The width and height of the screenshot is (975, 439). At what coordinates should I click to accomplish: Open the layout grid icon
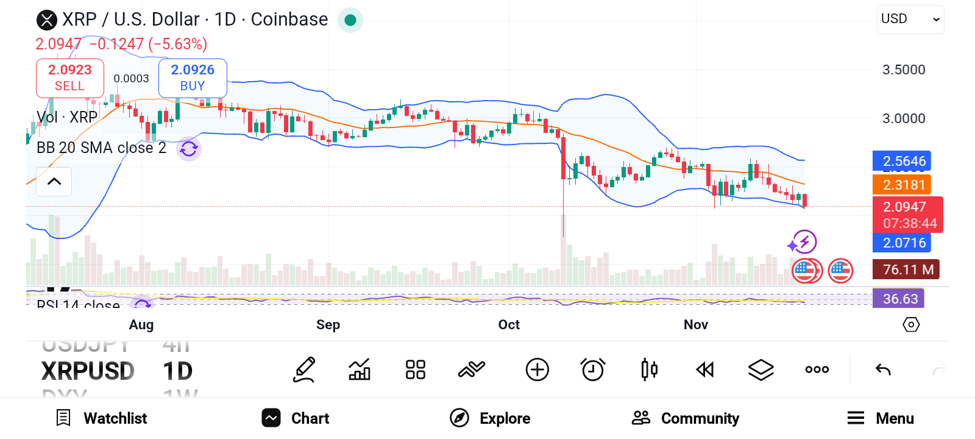click(x=416, y=369)
